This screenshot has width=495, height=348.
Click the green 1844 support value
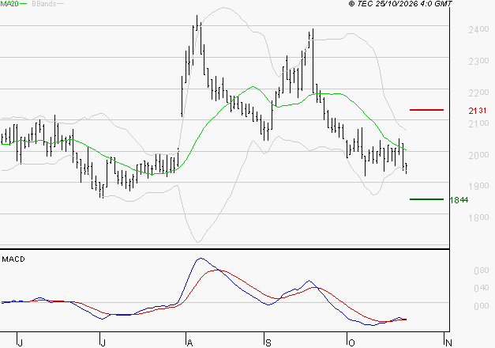pos(459,200)
